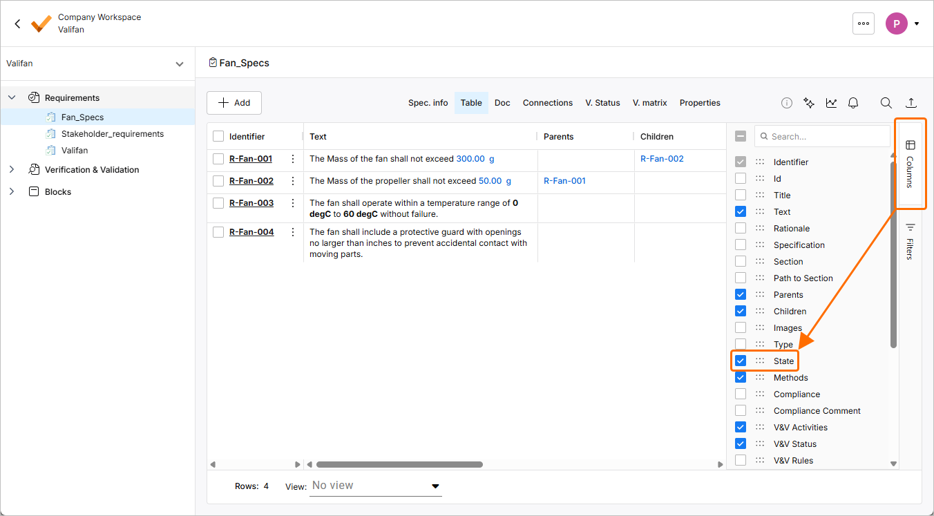This screenshot has height=516, width=934.
Task: Follow the R-Fan-002 child link
Action: pos(662,159)
